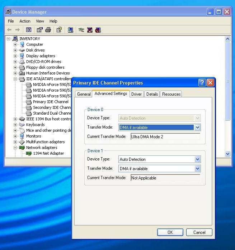Click the OK button
This screenshot has width=235, height=250.
click(170, 232)
